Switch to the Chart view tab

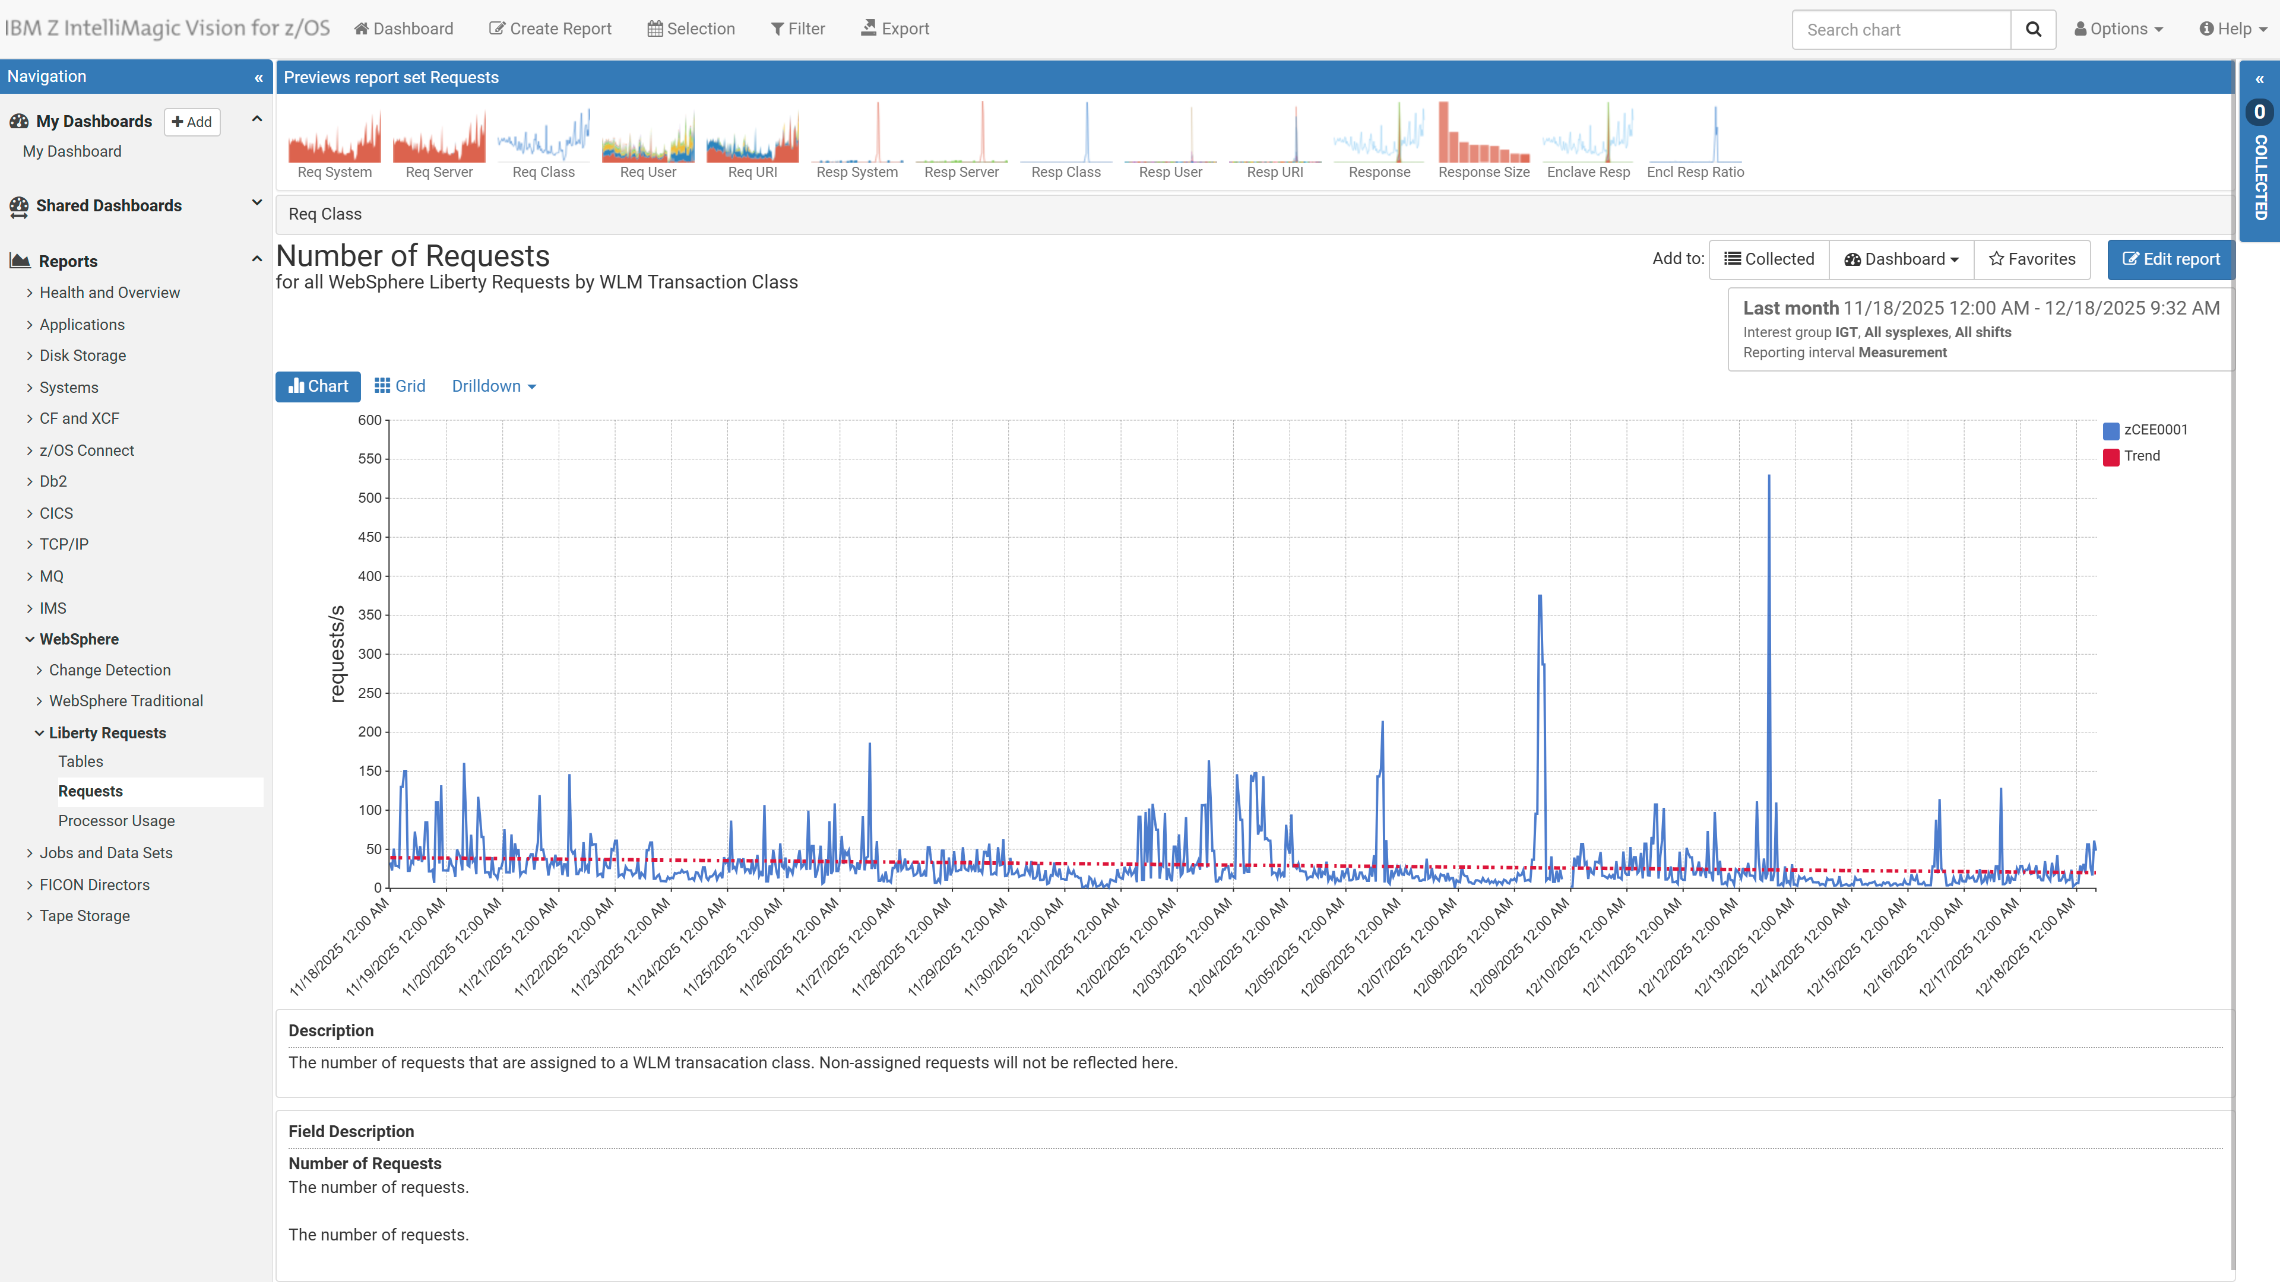pyautogui.click(x=318, y=386)
